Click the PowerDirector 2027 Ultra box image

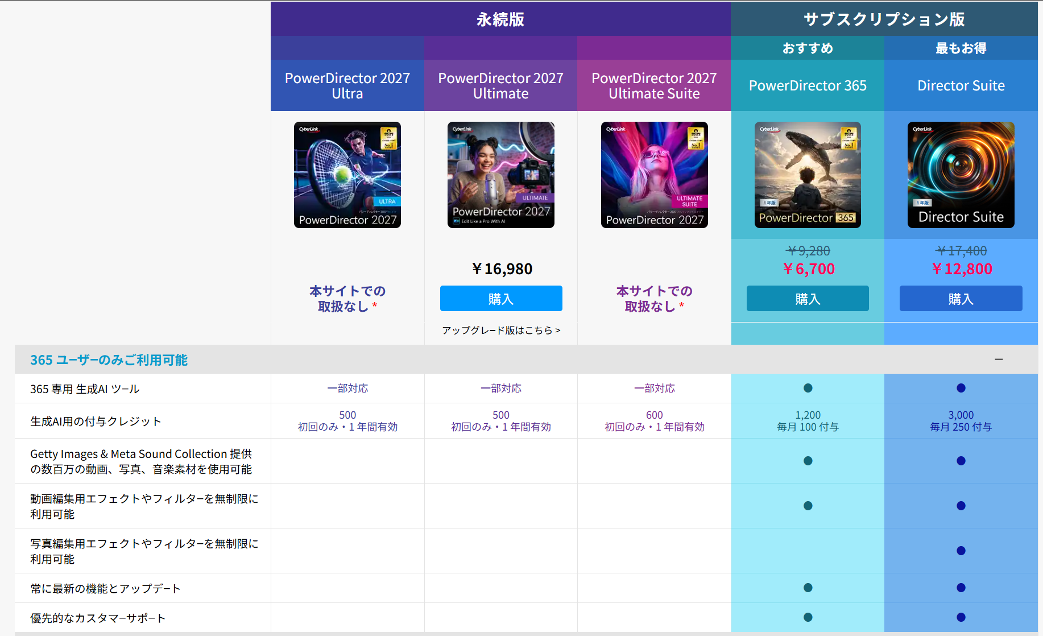tap(347, 175)
